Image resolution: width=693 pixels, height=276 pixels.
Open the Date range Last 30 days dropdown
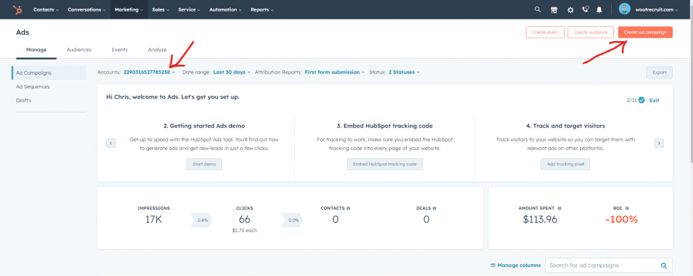click(231, 72)
